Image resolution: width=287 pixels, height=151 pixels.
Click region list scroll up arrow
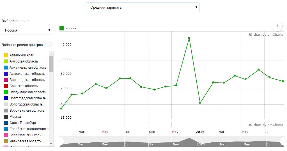[51, 54]
